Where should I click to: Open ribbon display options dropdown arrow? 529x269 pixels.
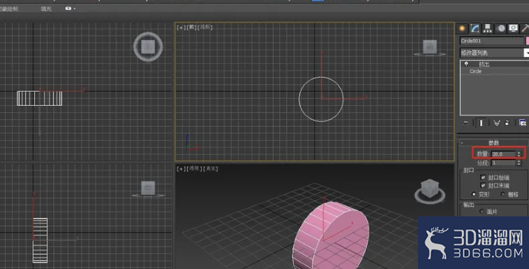[75, 8]
